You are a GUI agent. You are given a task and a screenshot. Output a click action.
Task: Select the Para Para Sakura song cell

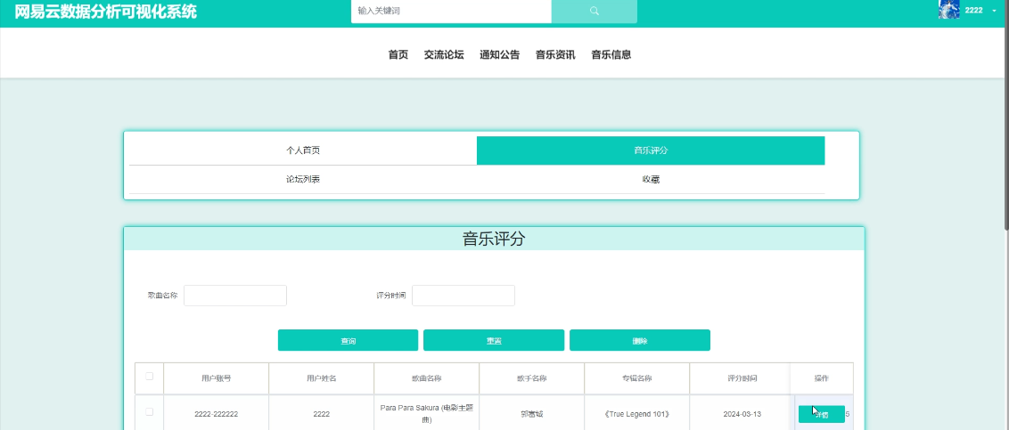click(x=427, y=414)
